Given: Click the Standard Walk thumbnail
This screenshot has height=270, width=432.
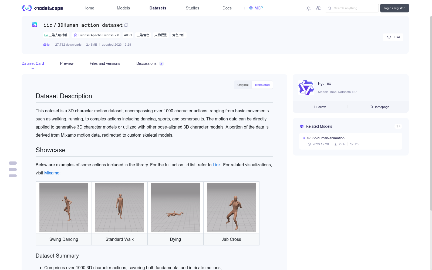Looking at the screenshot, I should click(x=120, y=208).
